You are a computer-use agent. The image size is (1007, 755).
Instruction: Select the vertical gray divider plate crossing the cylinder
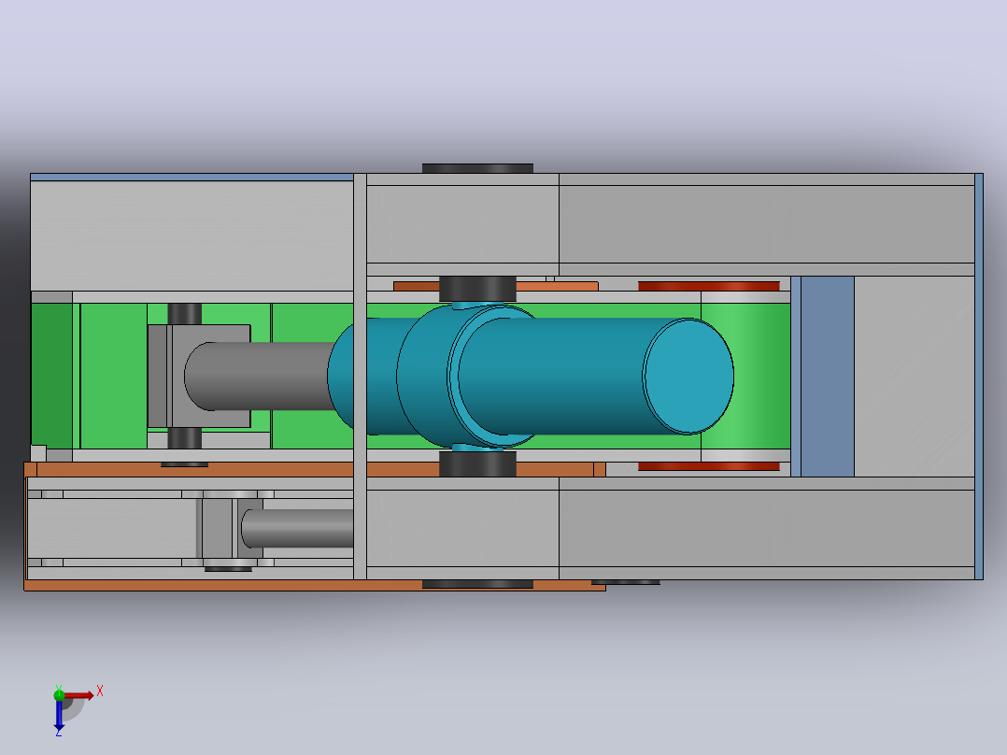(x=360, y=377)
